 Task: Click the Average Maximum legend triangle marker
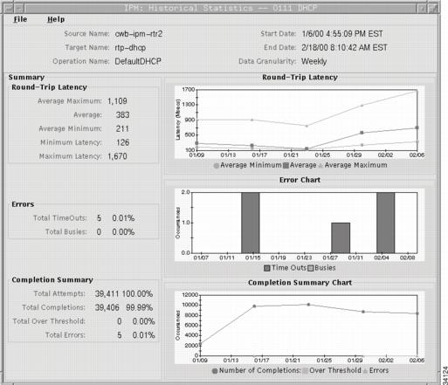[x=320, y=166]
